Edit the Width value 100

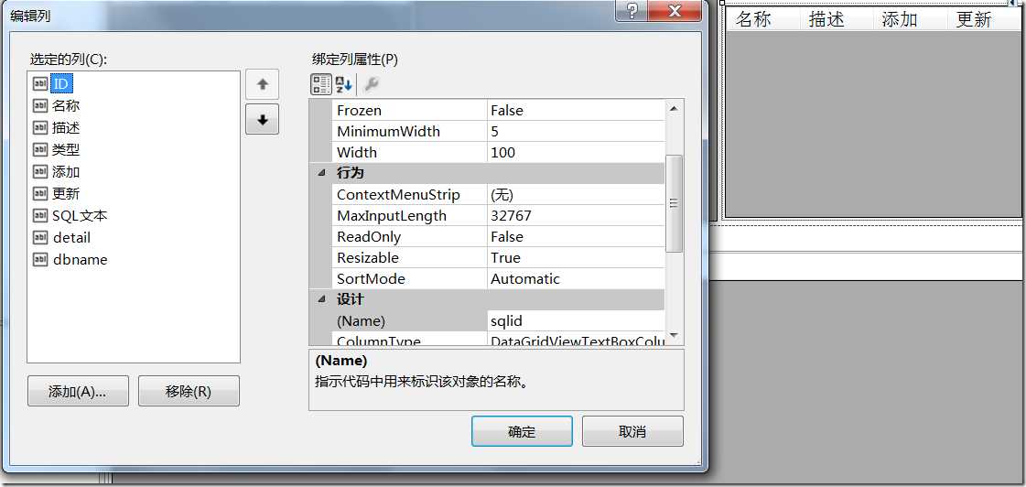point(576,153)
